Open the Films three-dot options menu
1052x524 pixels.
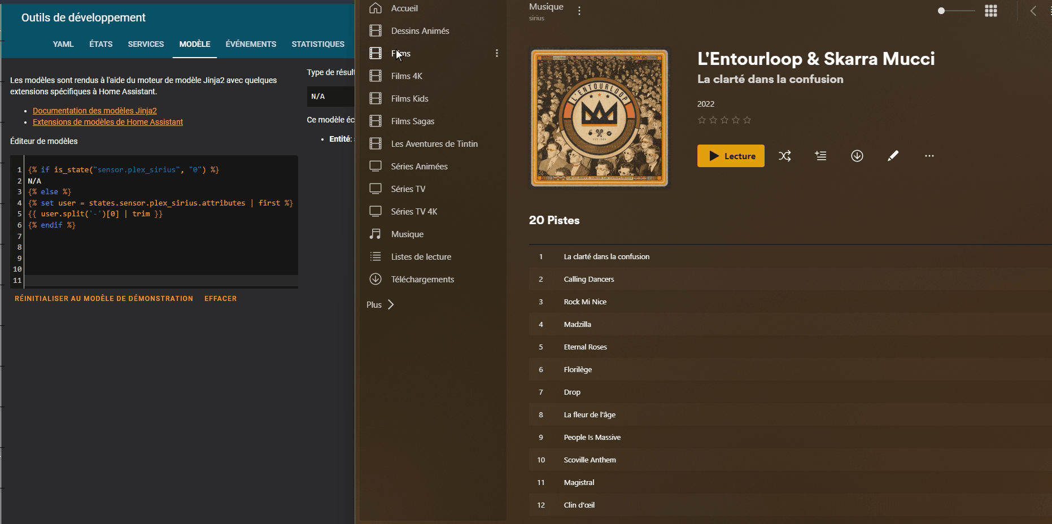tap(497, 53)
